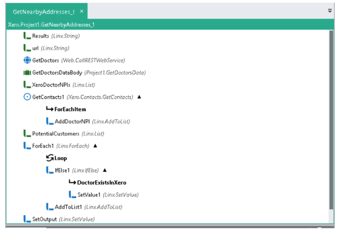Collapse the GetContacts1 node

(x=139, y=97)
